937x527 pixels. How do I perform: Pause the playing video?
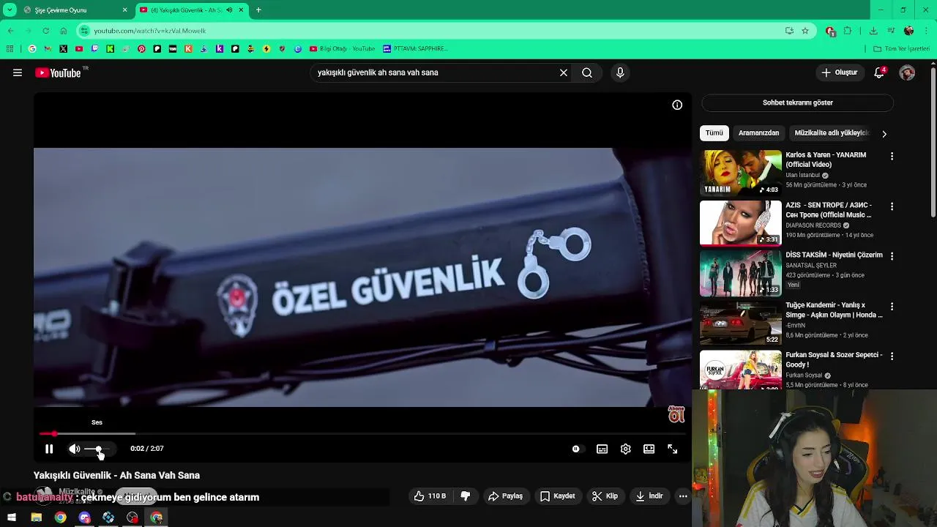click(49, 449)
